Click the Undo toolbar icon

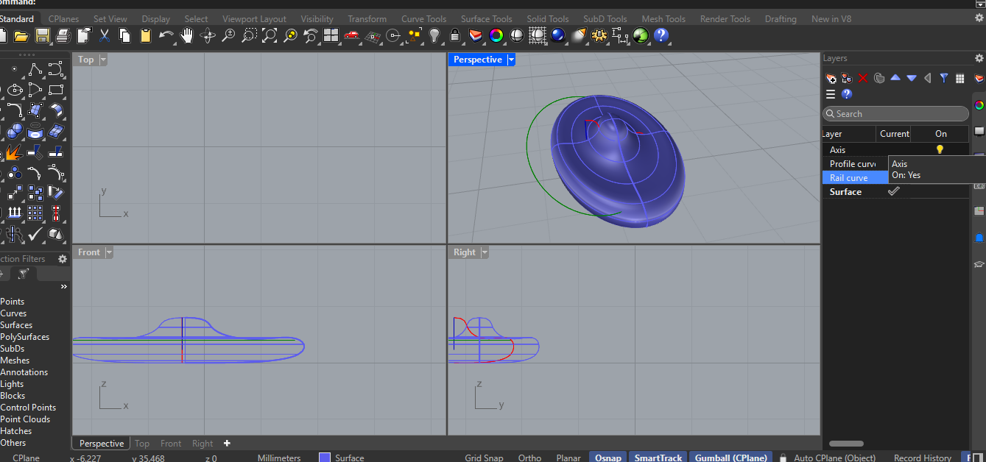click(167, 35)
